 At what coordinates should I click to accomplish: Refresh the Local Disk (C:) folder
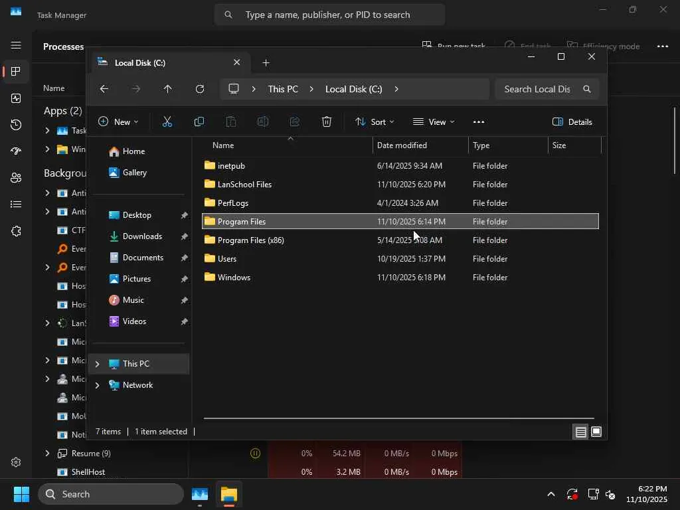[199, 89]
